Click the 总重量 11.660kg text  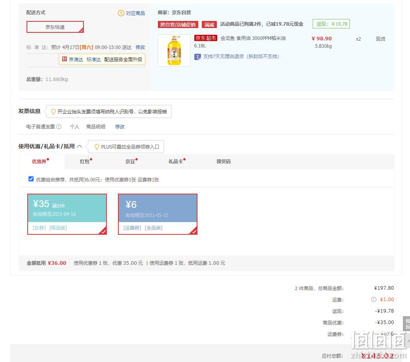click(x=47, y=79)
